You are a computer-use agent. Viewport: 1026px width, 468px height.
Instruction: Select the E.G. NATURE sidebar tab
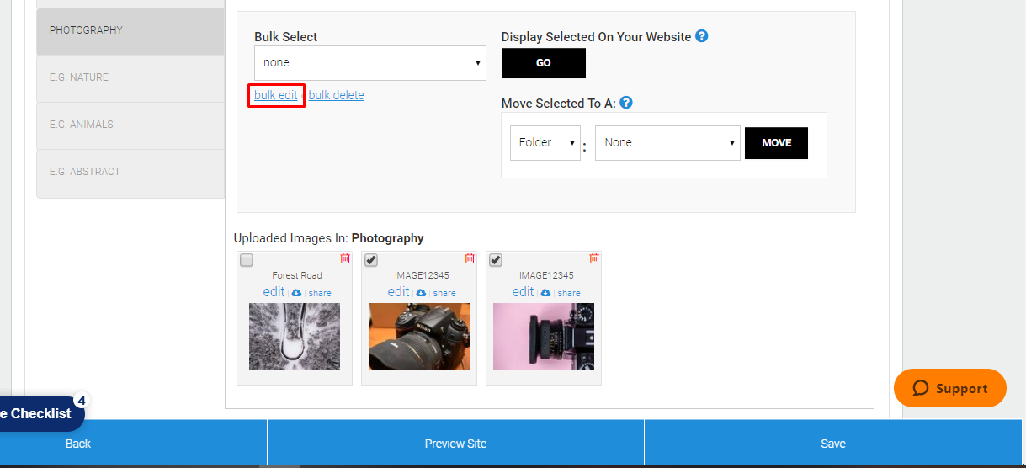tap(130, 78)
